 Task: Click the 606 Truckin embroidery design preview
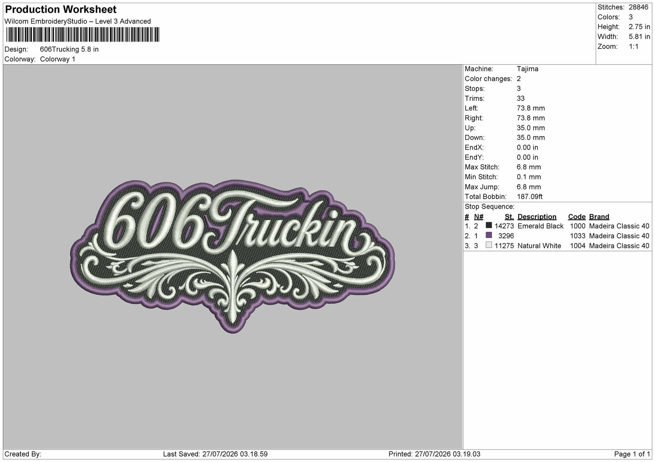click(233, 256)
